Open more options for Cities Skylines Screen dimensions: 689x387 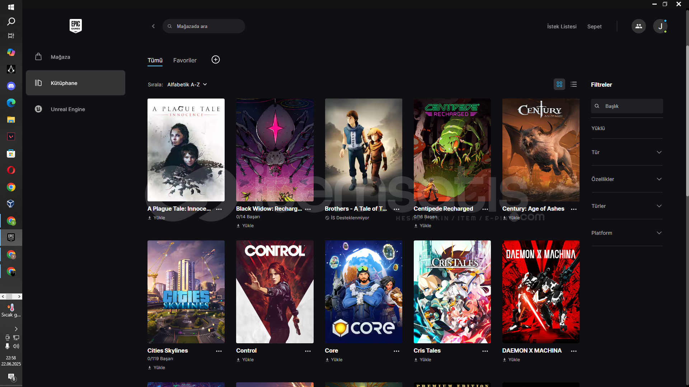pos(219,351)
